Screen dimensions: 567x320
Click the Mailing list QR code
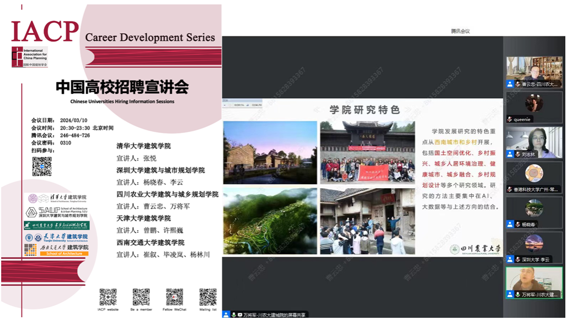208,297
